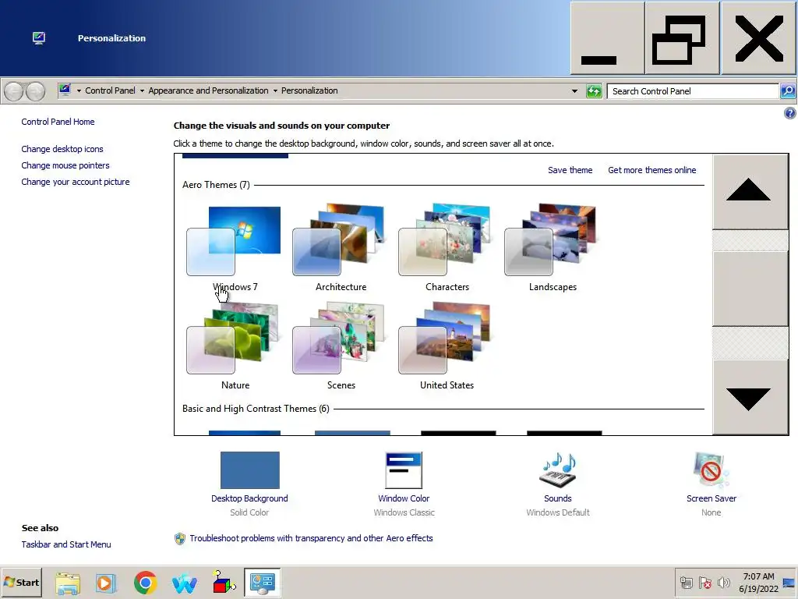The width and height of the screenshot is (798, 599).
Task: Click the Search Control Panel field
Action: click(693, 91)
